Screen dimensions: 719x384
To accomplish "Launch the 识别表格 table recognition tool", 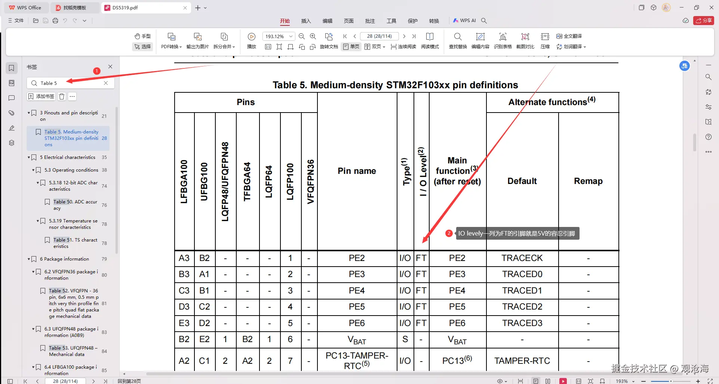I will click(503, 41).
